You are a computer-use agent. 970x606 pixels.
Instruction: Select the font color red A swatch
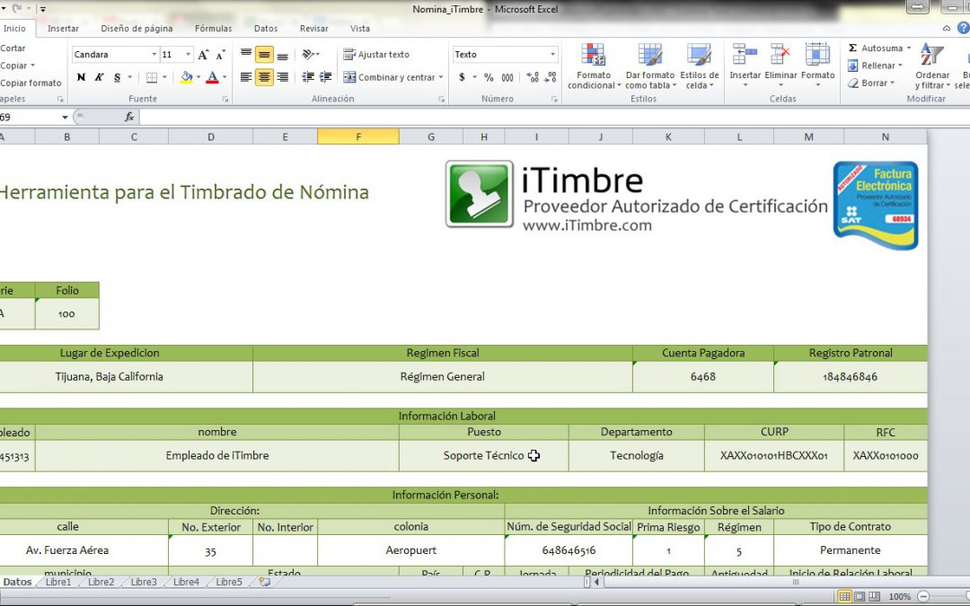(212, 77)
